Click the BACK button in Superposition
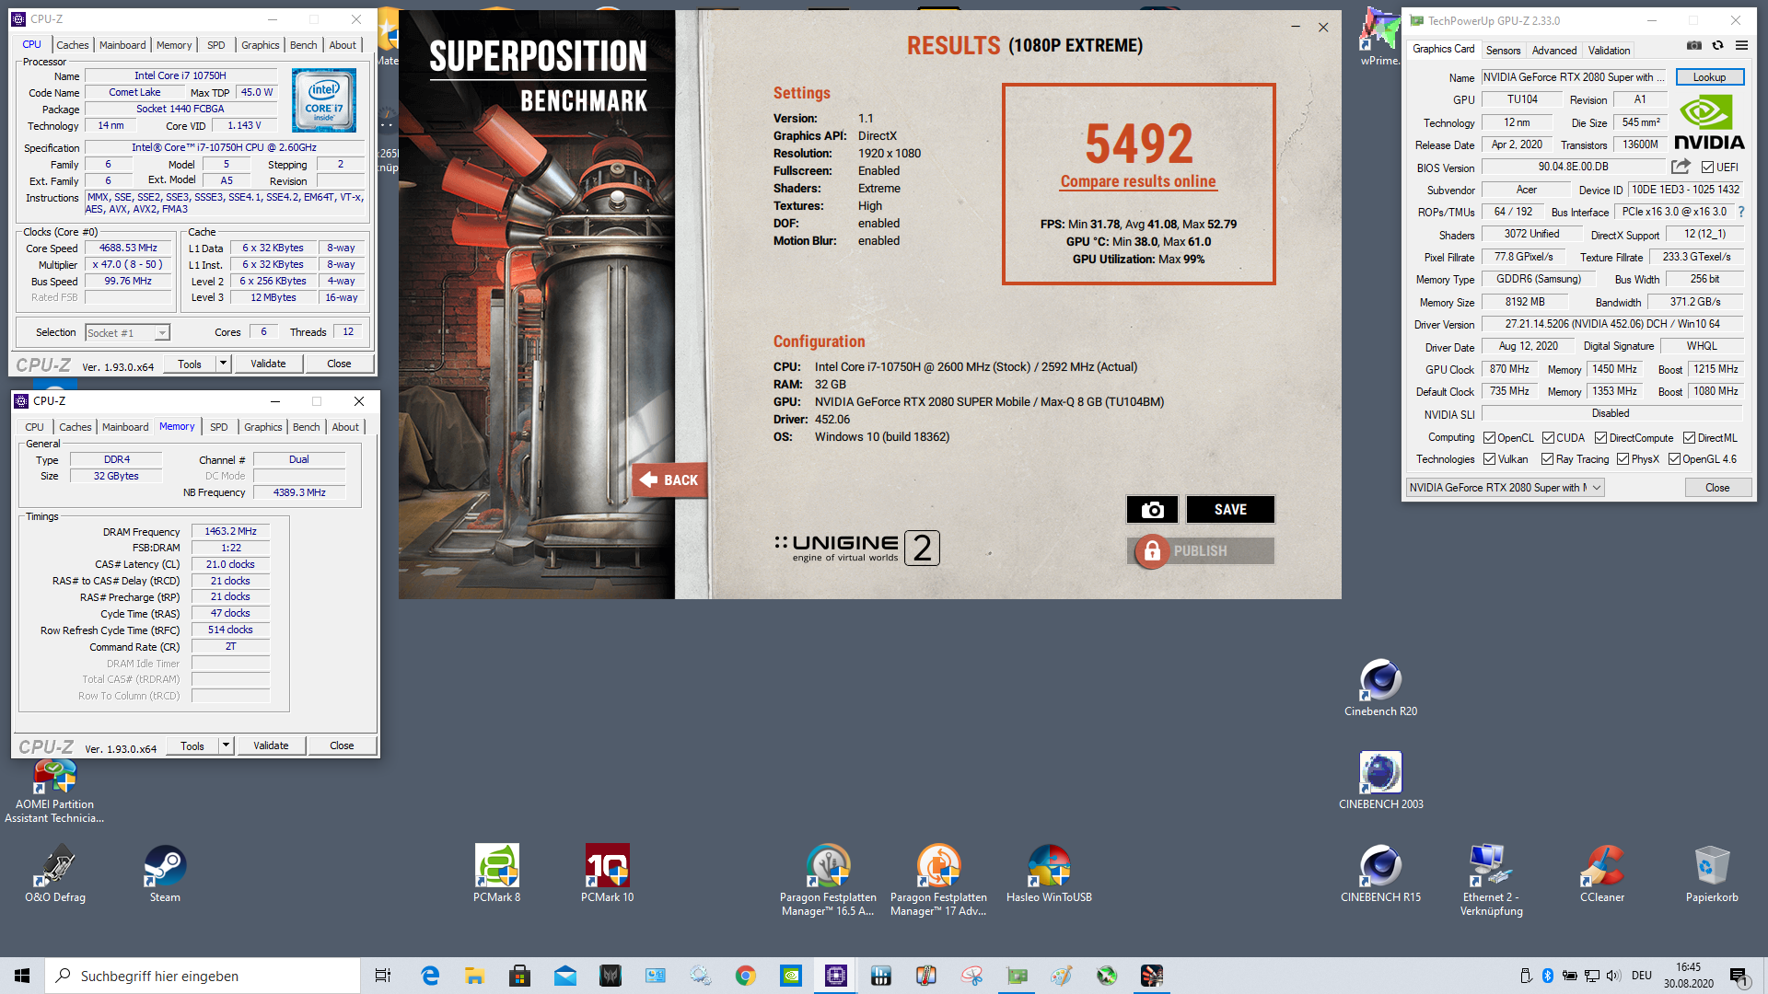1768x994 pixels. tap(669, 480)
